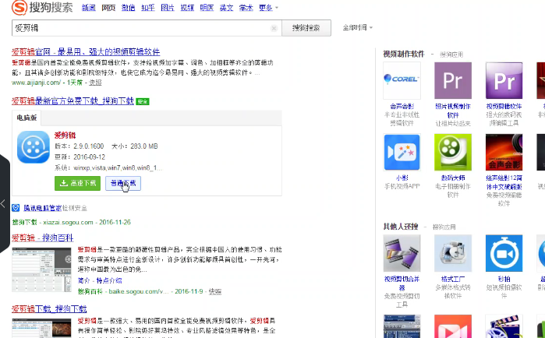Open the 爱剪辑下载 result thumbnail
This screenshot has height=338, width=545.
41,328
